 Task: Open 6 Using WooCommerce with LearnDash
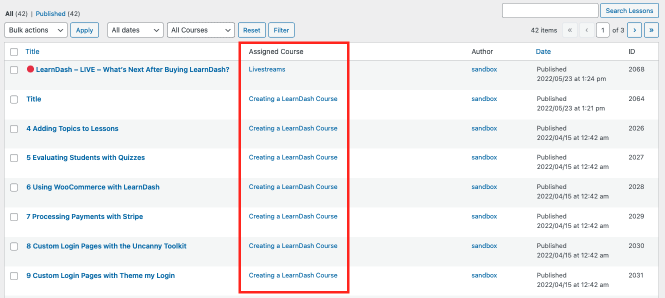tap(93, 187)
